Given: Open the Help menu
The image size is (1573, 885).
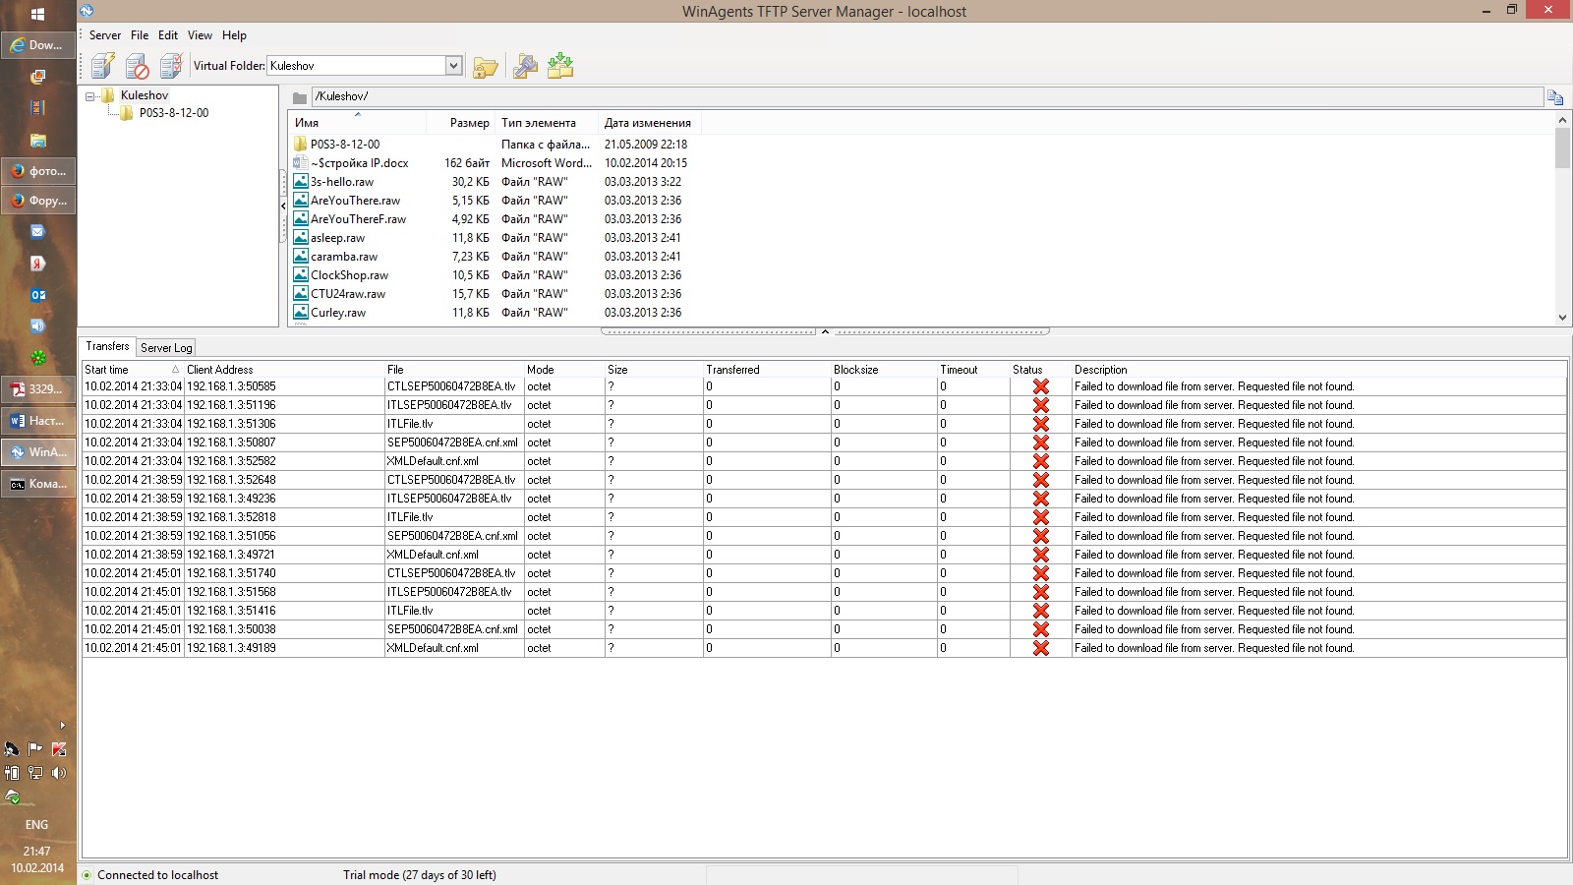Looking at the screenshot, I should pyautogui.click(x=234, y=35).
